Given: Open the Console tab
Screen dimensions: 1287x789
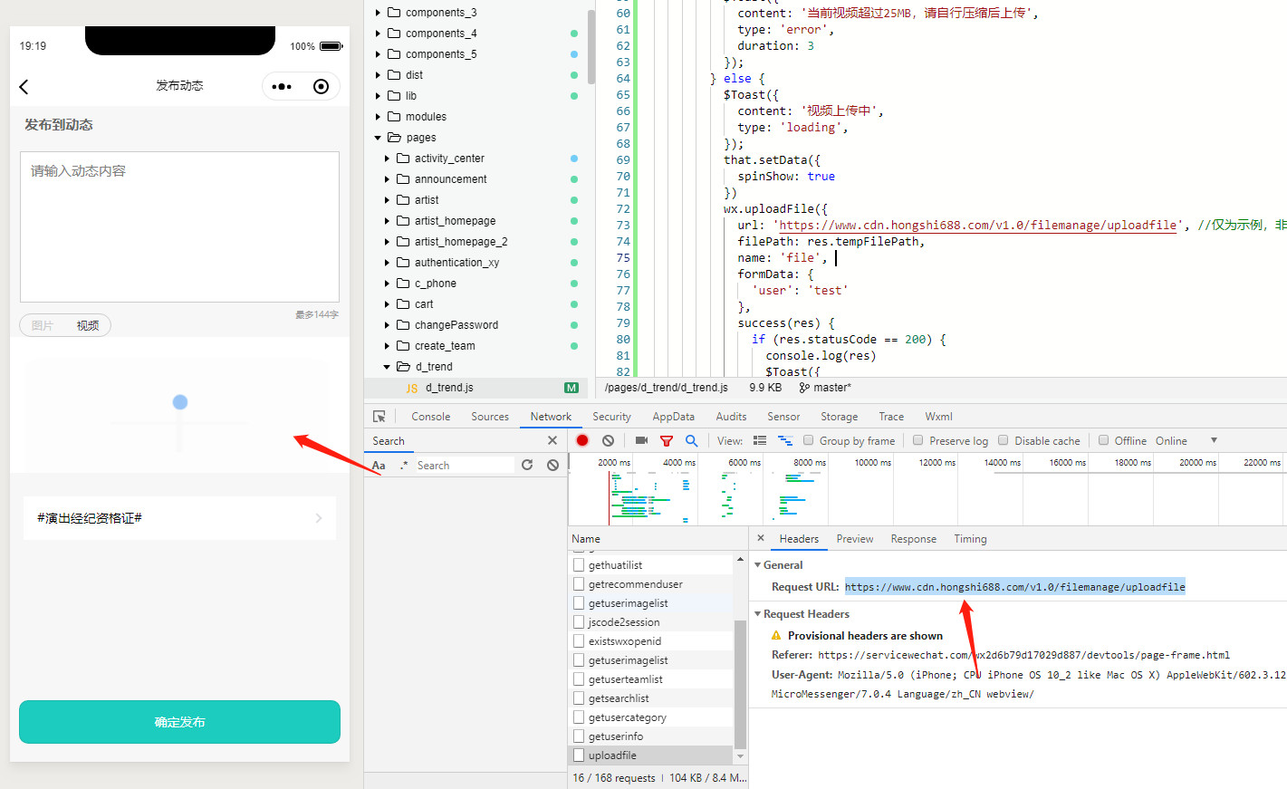Looking at the screenshot, I should (x=430, y=417).
